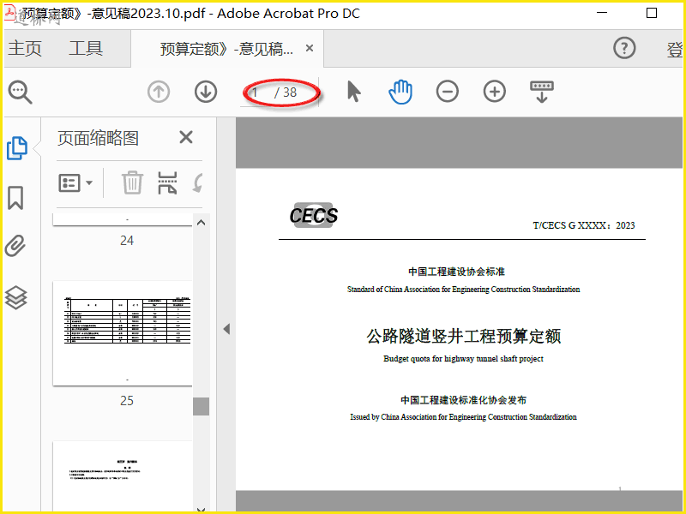This screenshot has height=514, width=686.
Task: Delete selected page with trash icon
Action: click(x=132, y=182)
